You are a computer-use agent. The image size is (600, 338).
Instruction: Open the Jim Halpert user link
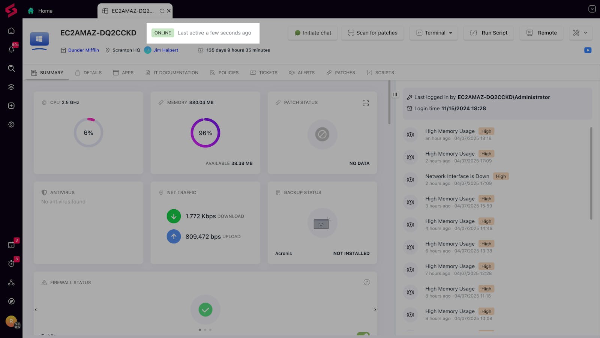(x=166, y=50)
